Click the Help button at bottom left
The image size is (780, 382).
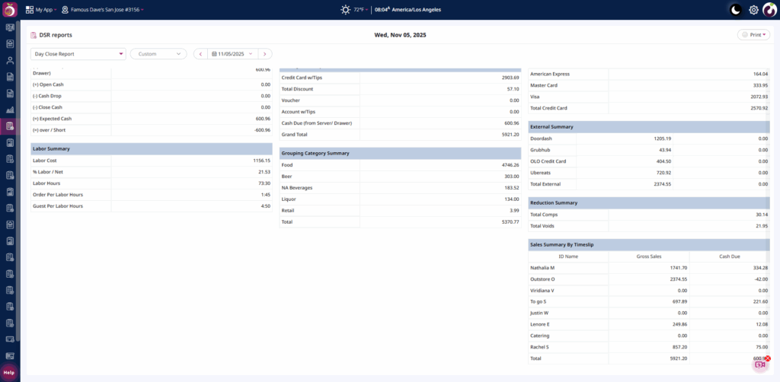(x=9, y=372)
